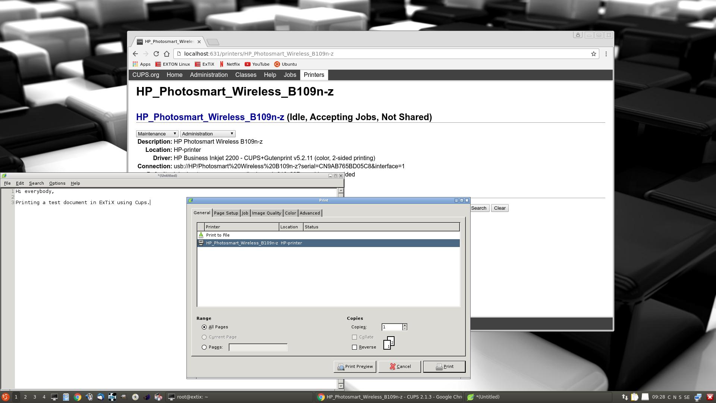Reload the CUPS printer page
The width and height of the screenshot is (716, 403).
click(156, 54)
